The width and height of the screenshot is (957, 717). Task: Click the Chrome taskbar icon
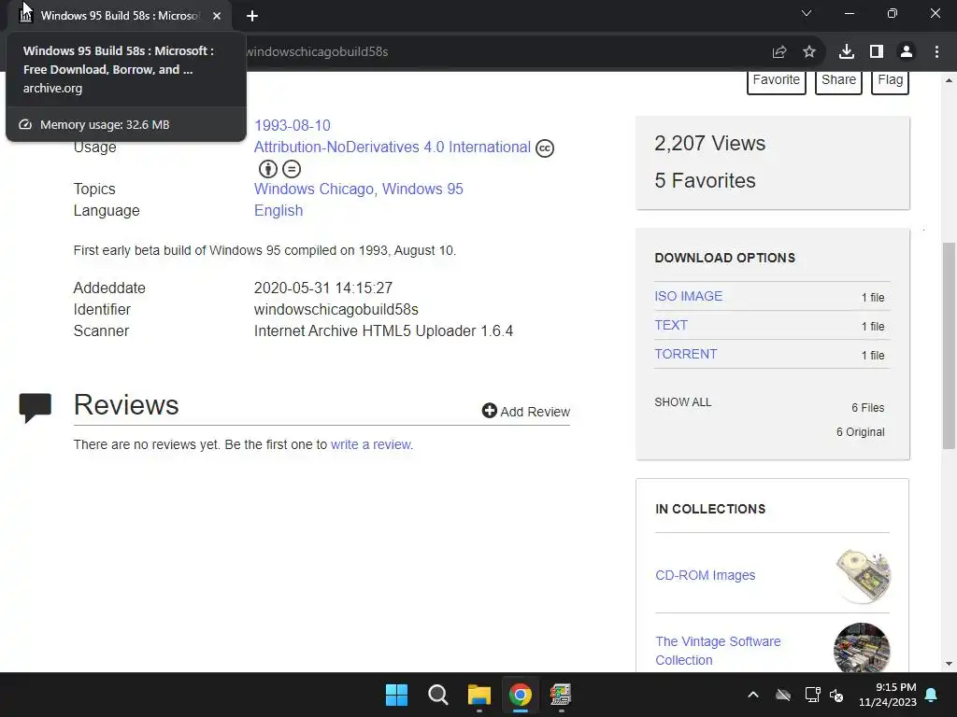pyautogui.click(x=521, y=695)
